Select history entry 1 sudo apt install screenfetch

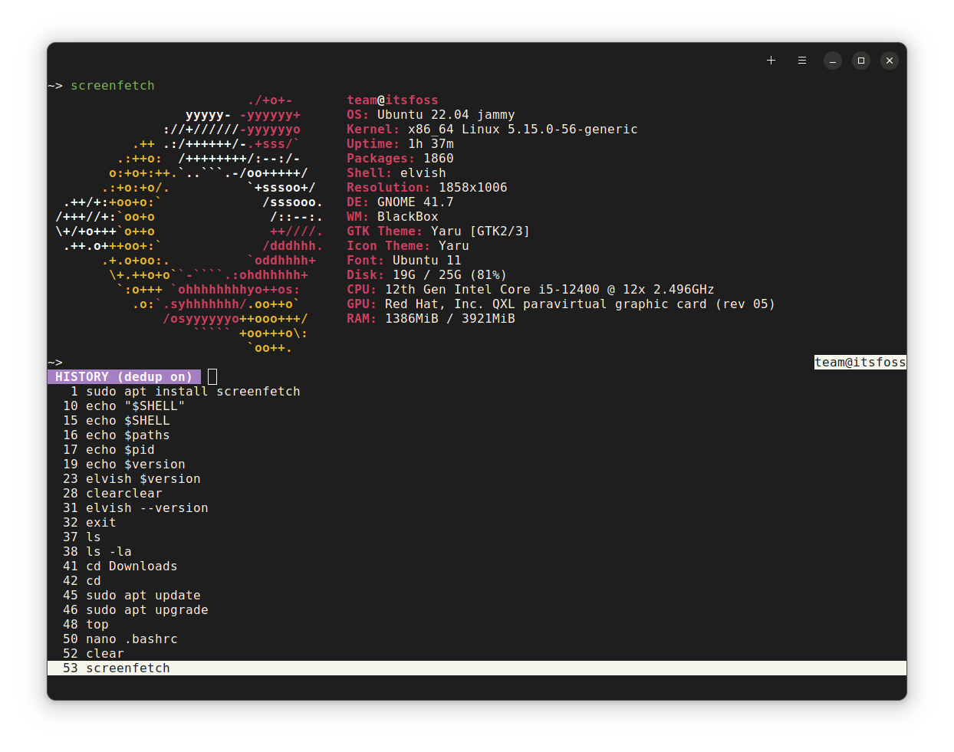(181, 391)
